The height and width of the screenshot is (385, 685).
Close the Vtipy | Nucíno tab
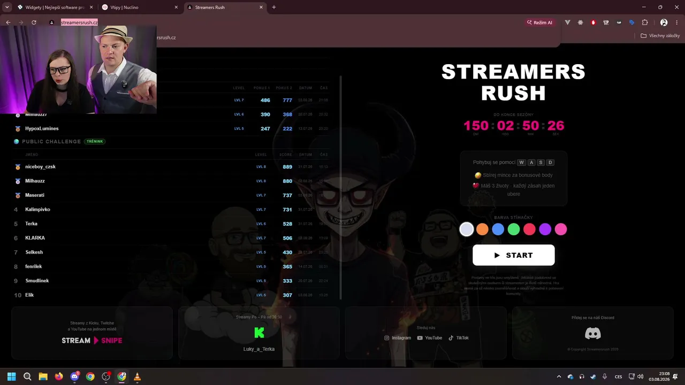(x=176, y=7)
